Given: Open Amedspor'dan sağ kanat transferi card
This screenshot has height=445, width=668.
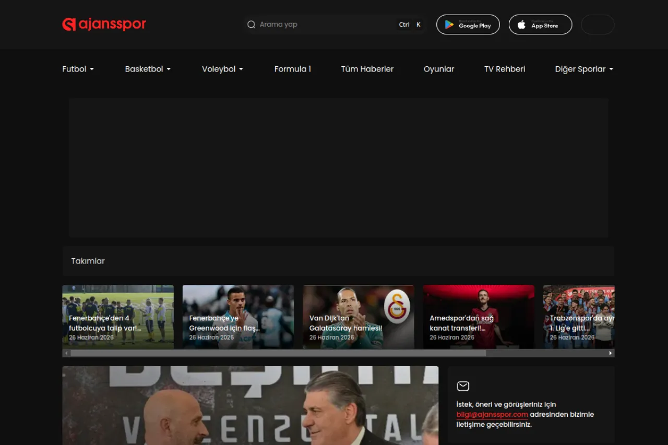Looking at the screenshot, I should (x=479, y=317).
